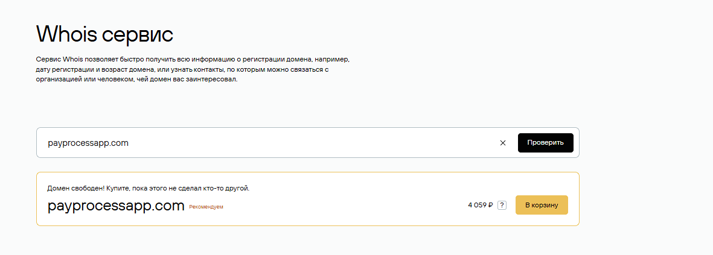The height and width of the screenshot is (255, 713).
Task: Click the ruble ₽ symbol after the price
Action: (490, 206)
